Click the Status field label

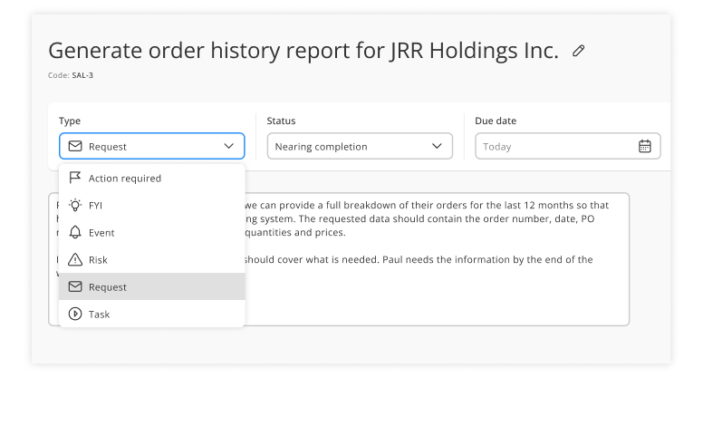click(x=281, y=121)
